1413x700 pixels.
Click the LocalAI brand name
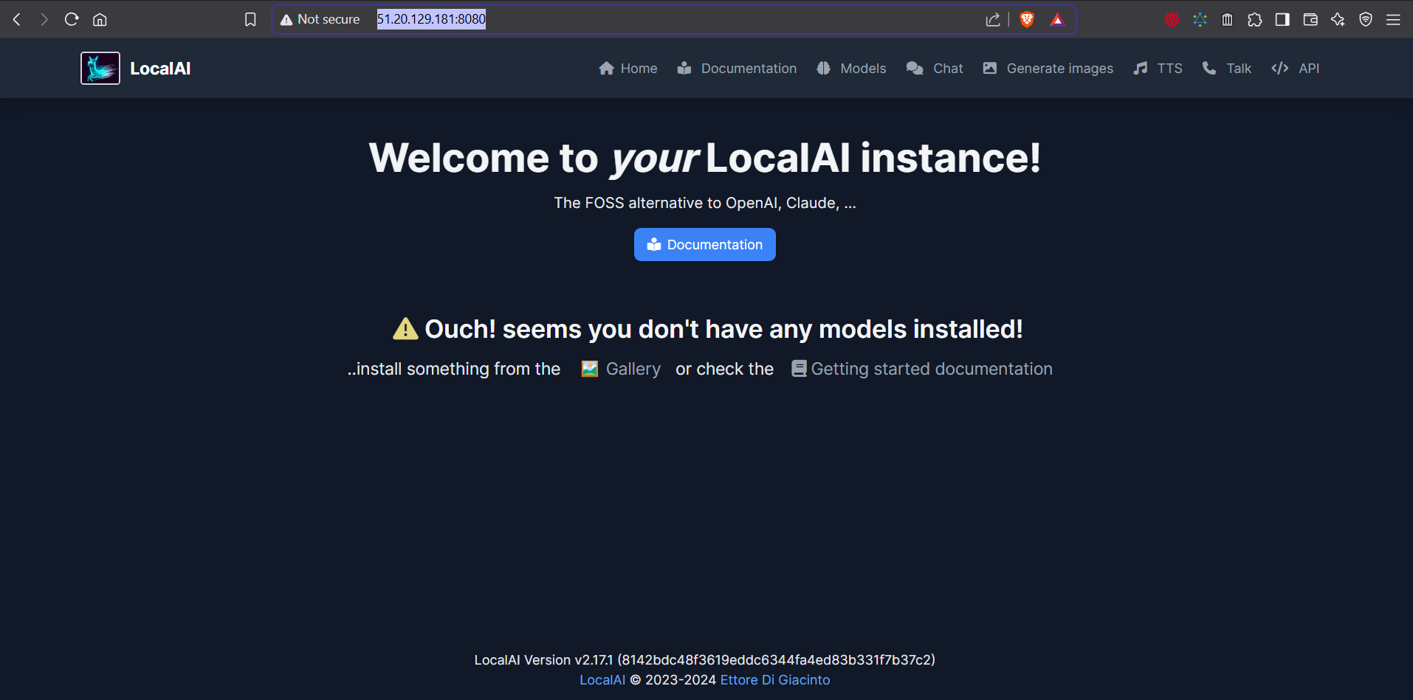pos(160,69)
